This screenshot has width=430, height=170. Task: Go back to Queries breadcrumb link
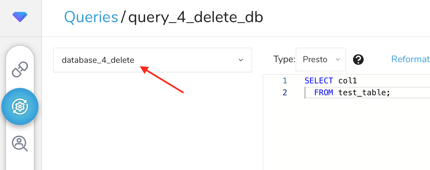coord(91,17)
